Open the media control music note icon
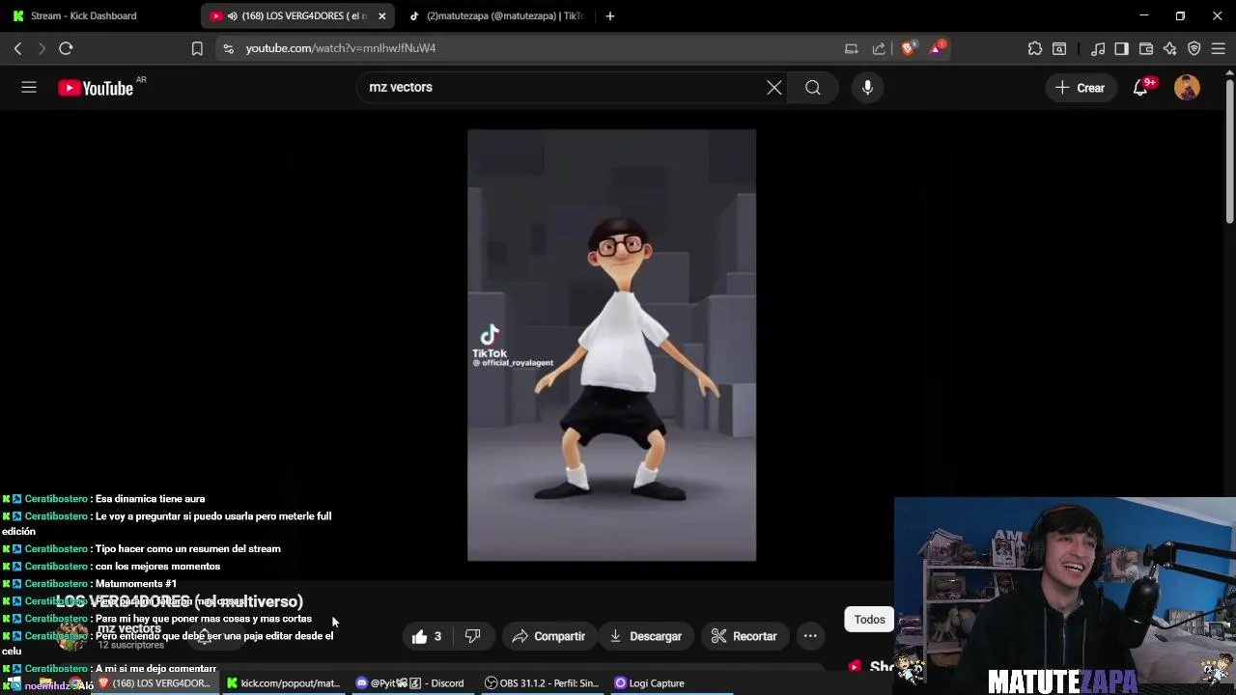Screen dimensions: 1236x695 click(x=1098, y=48)
